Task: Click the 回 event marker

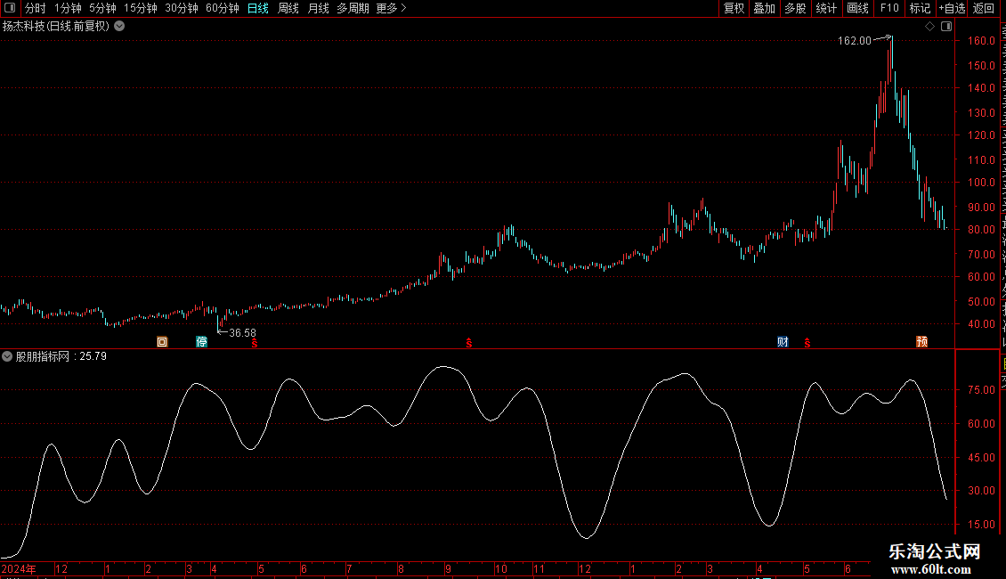Action: click(x=162, y=341)
